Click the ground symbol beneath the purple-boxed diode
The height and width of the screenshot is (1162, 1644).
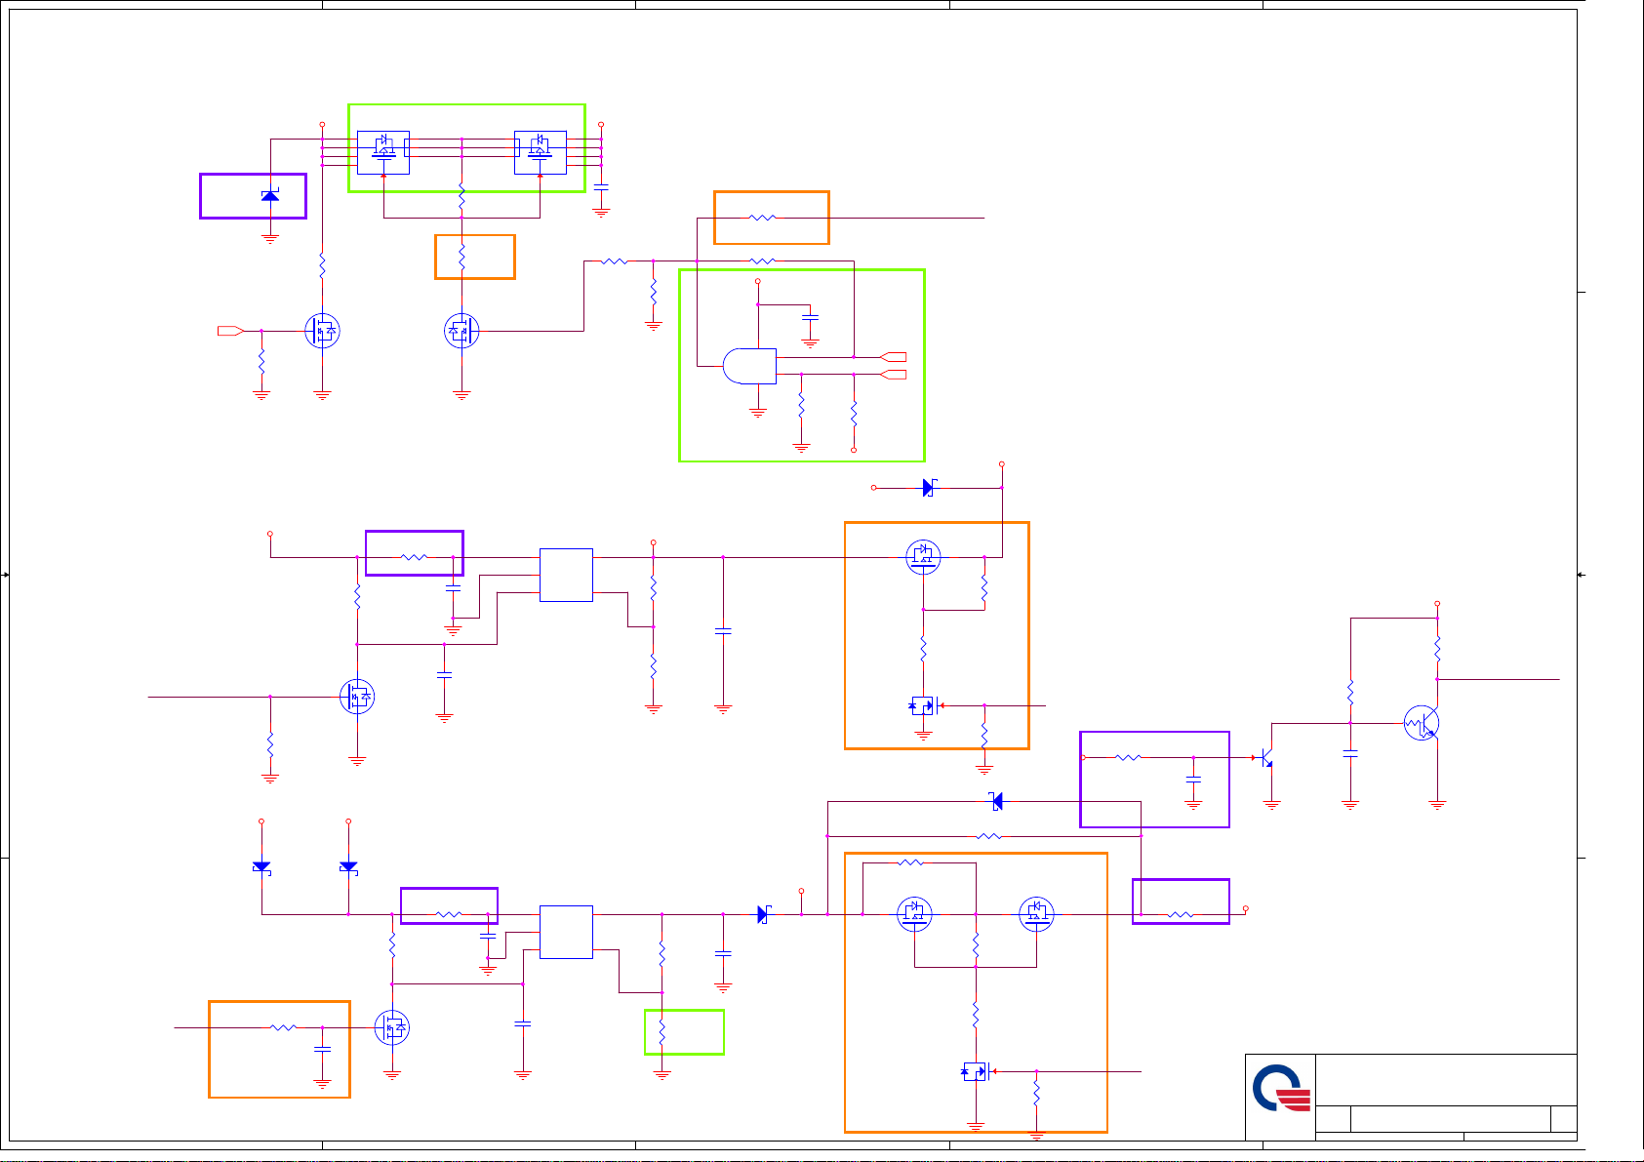(270, 238)
